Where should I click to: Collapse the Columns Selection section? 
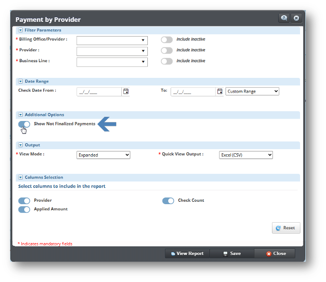(20, 178)
